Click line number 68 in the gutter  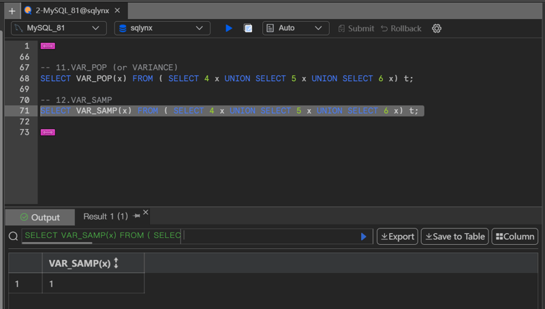tap(25, 78)
